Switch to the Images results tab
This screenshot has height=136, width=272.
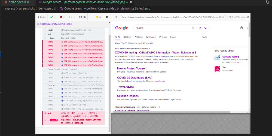pos(151,37)
